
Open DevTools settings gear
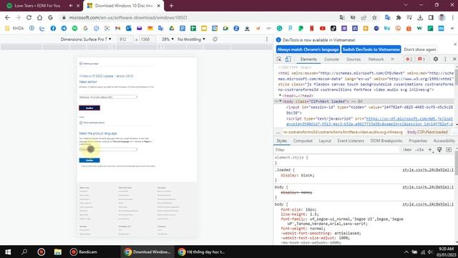point(436,59)
